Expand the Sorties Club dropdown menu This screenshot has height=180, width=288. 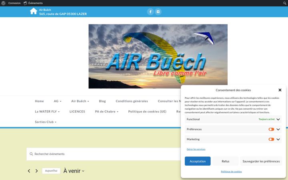pos(46,122)
